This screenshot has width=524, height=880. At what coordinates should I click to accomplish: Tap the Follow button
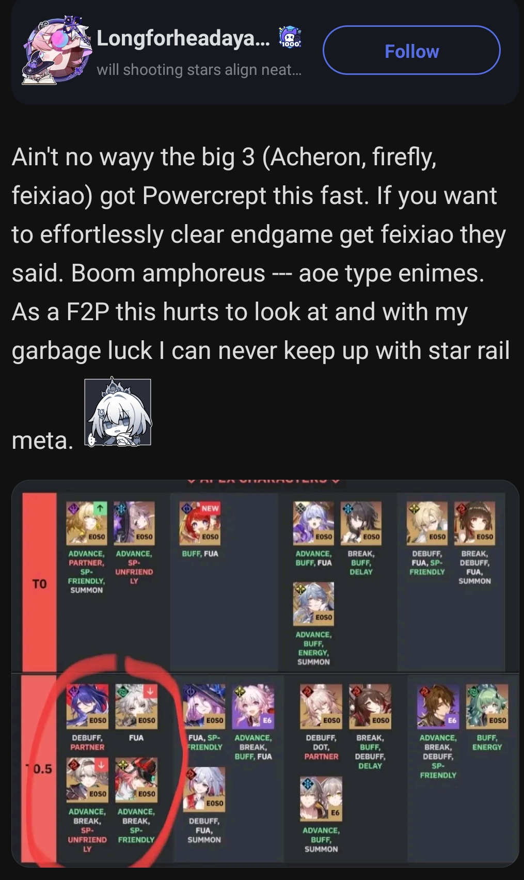[x=411, y=50]
